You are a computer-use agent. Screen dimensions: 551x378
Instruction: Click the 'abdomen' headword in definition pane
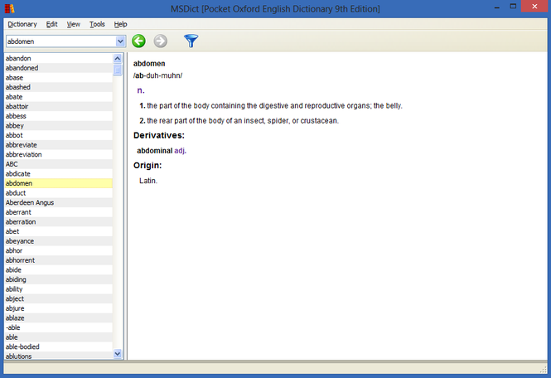pyautogui.click(x=149, y=64)
